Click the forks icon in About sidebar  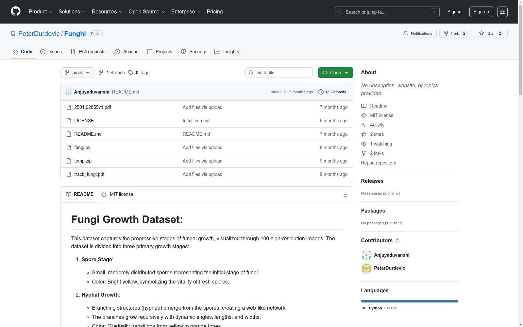click(x=364, y=153)
